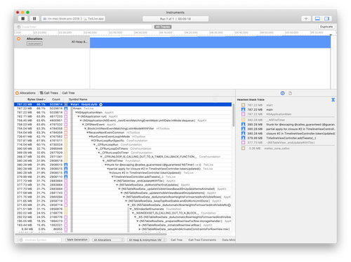Choose target app TwiLive.app

(x=94, y=19)
